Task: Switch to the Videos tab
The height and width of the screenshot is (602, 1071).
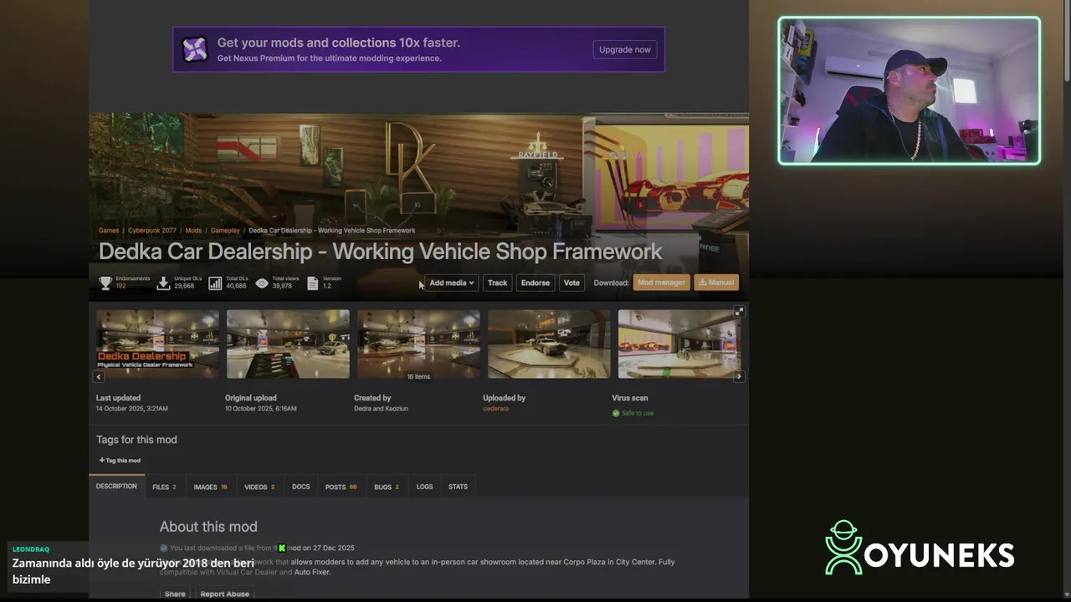Action: coord(259,487)
